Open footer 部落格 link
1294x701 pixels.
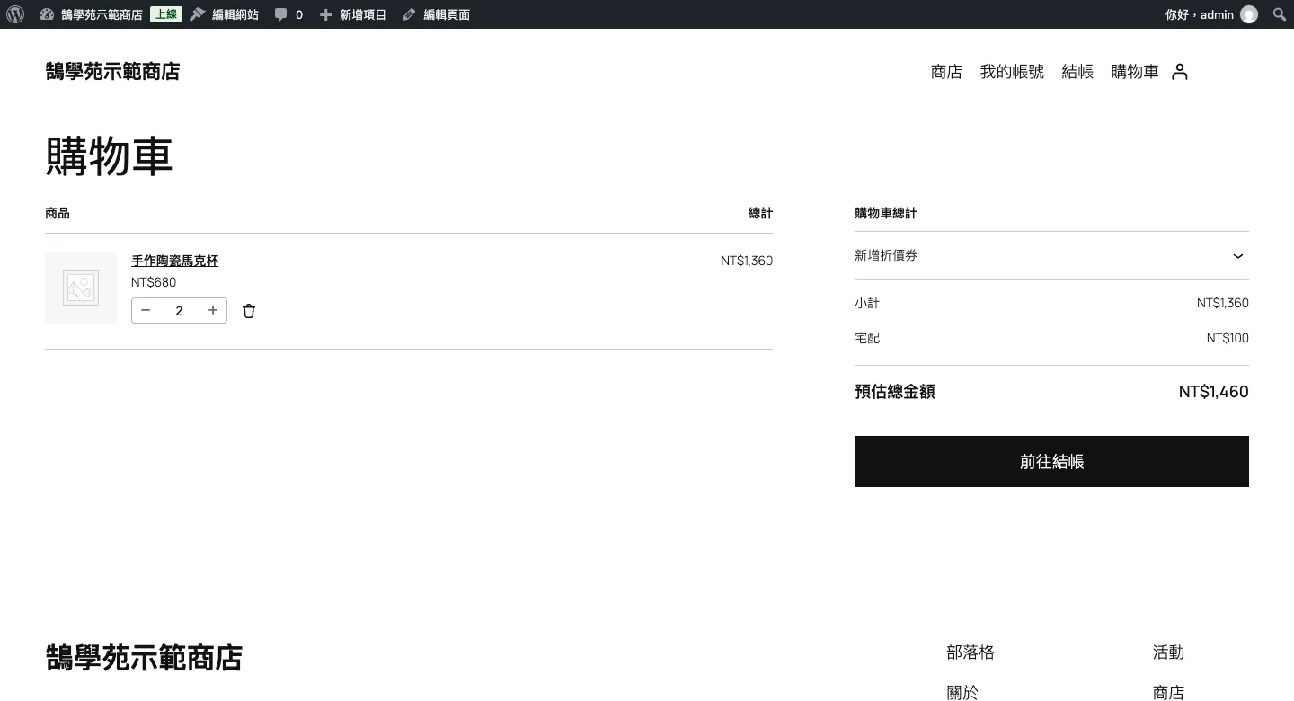[x=970, y=652]
